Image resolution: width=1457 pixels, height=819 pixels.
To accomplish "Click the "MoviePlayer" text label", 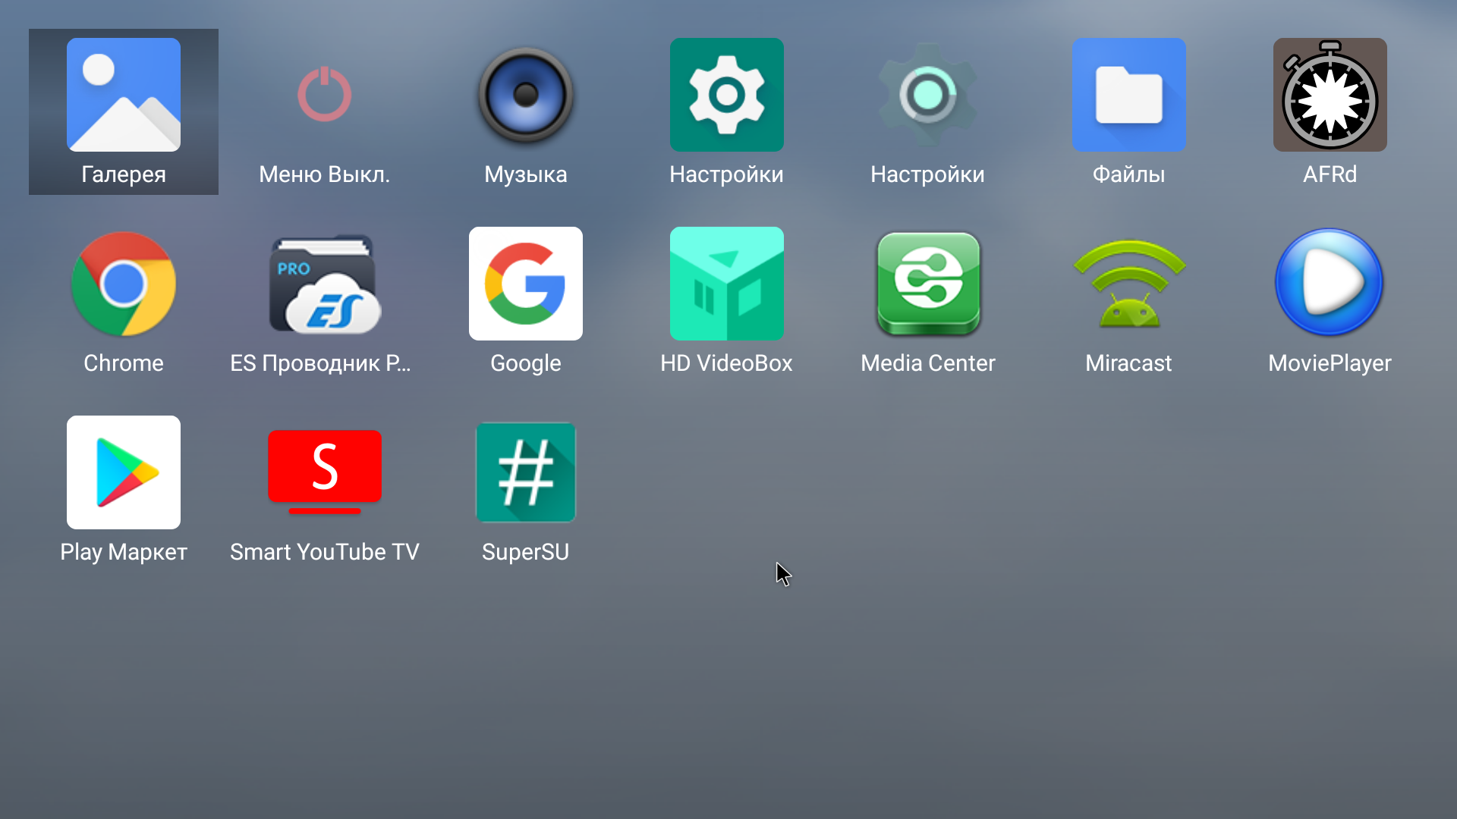I will click(x=1330, y=364).
